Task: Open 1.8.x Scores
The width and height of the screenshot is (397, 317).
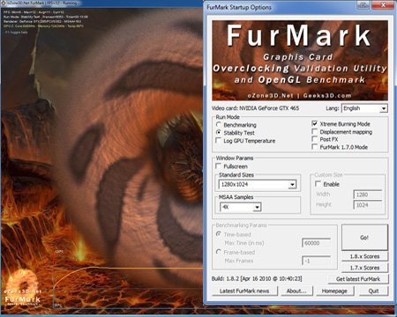Action: (364, 256)
